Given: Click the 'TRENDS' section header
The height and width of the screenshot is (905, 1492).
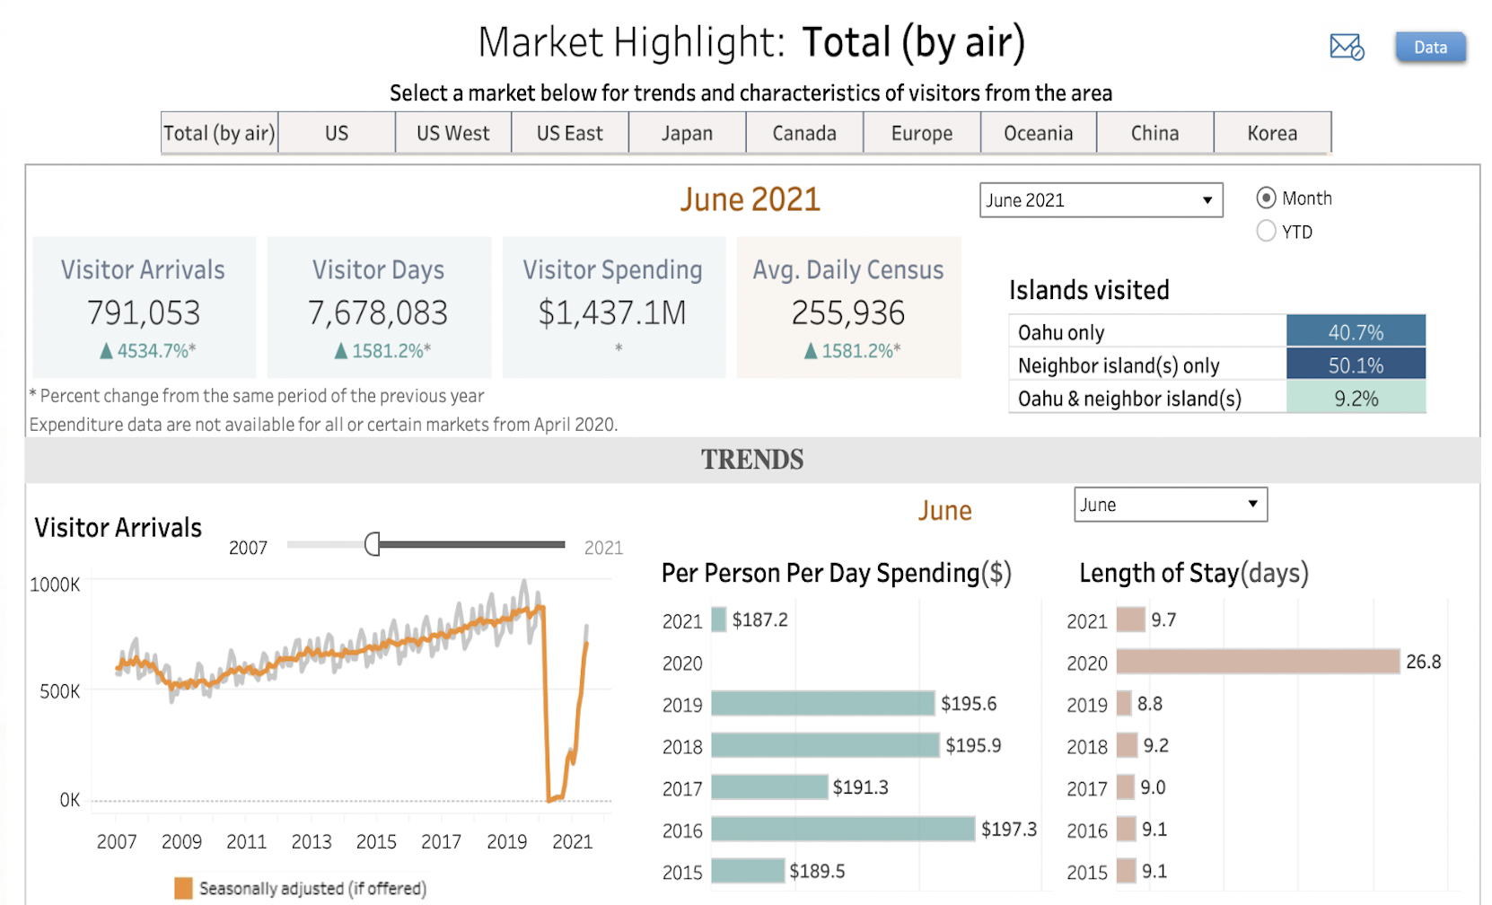Looking at the screenshot, I should pyautogui.click(x=752, y=460).
